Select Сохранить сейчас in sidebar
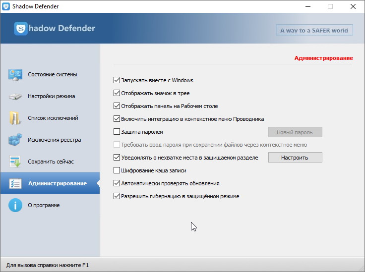The height and width of the screenshot is (272, 365). (50, 162)
